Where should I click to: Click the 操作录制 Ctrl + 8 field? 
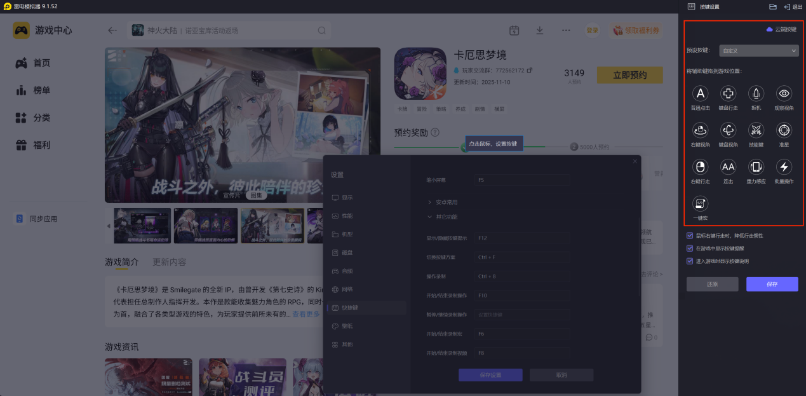coord(523,277)
